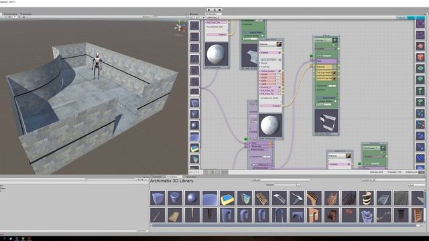The image size is (429, 241).
Task: Select the Triangle shape in node sidebar
Action: pos(195,59)
